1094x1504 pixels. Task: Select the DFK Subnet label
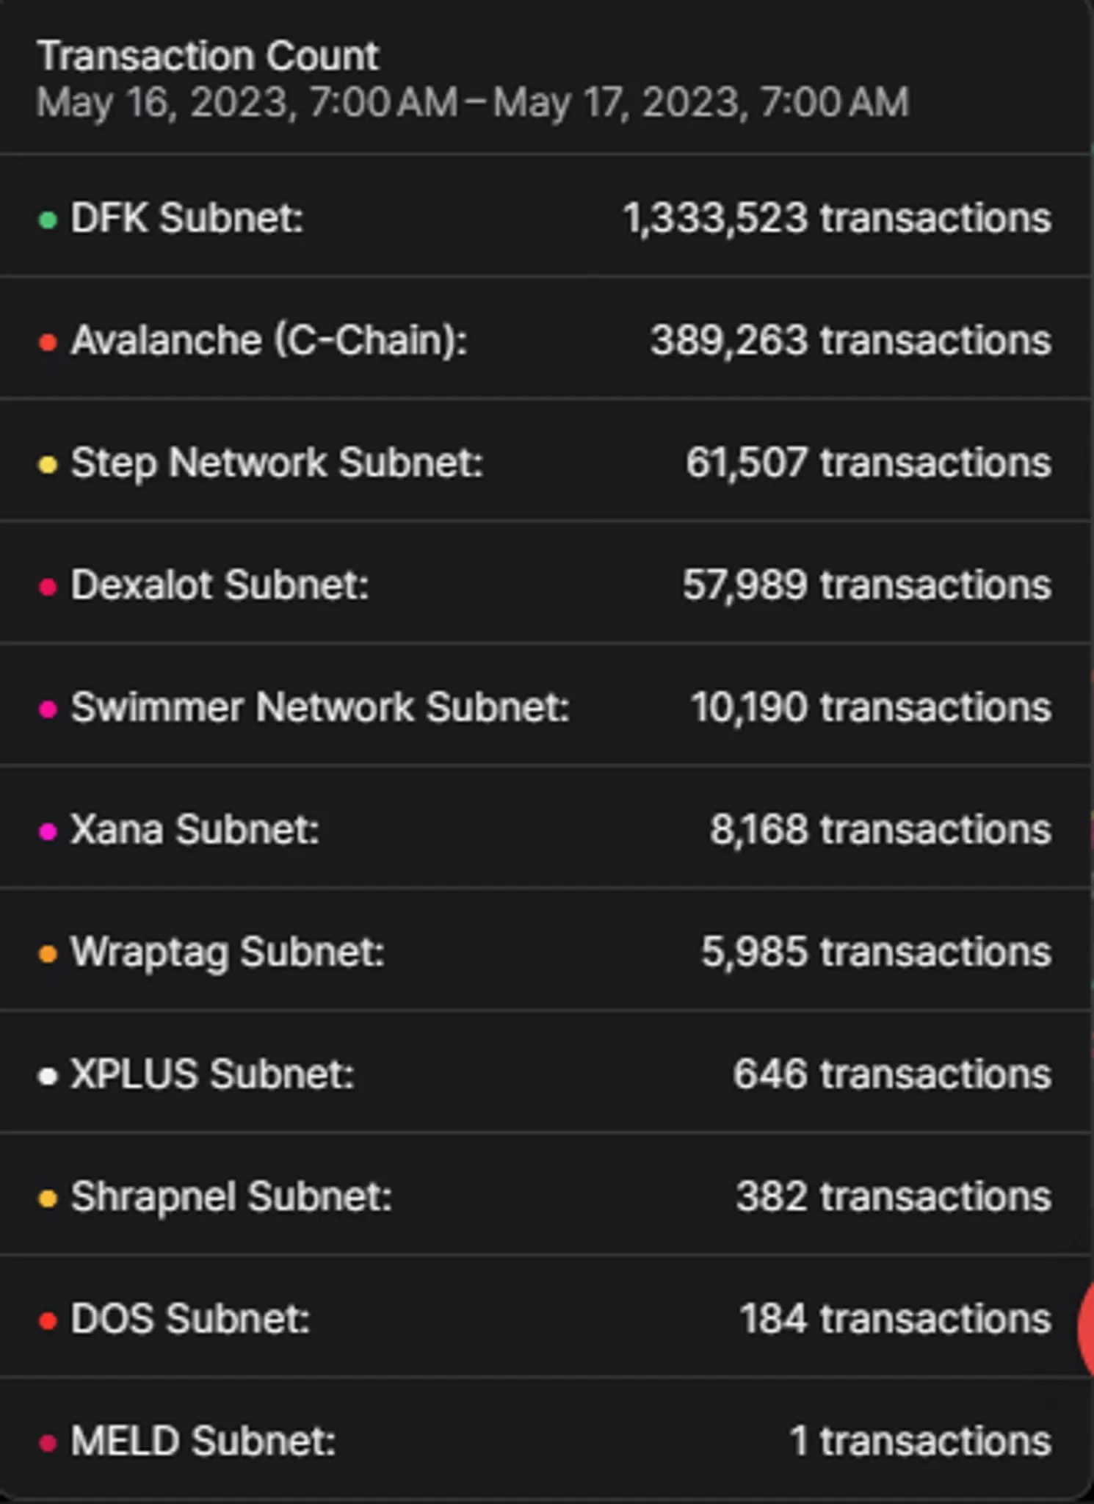click(186, 218)
